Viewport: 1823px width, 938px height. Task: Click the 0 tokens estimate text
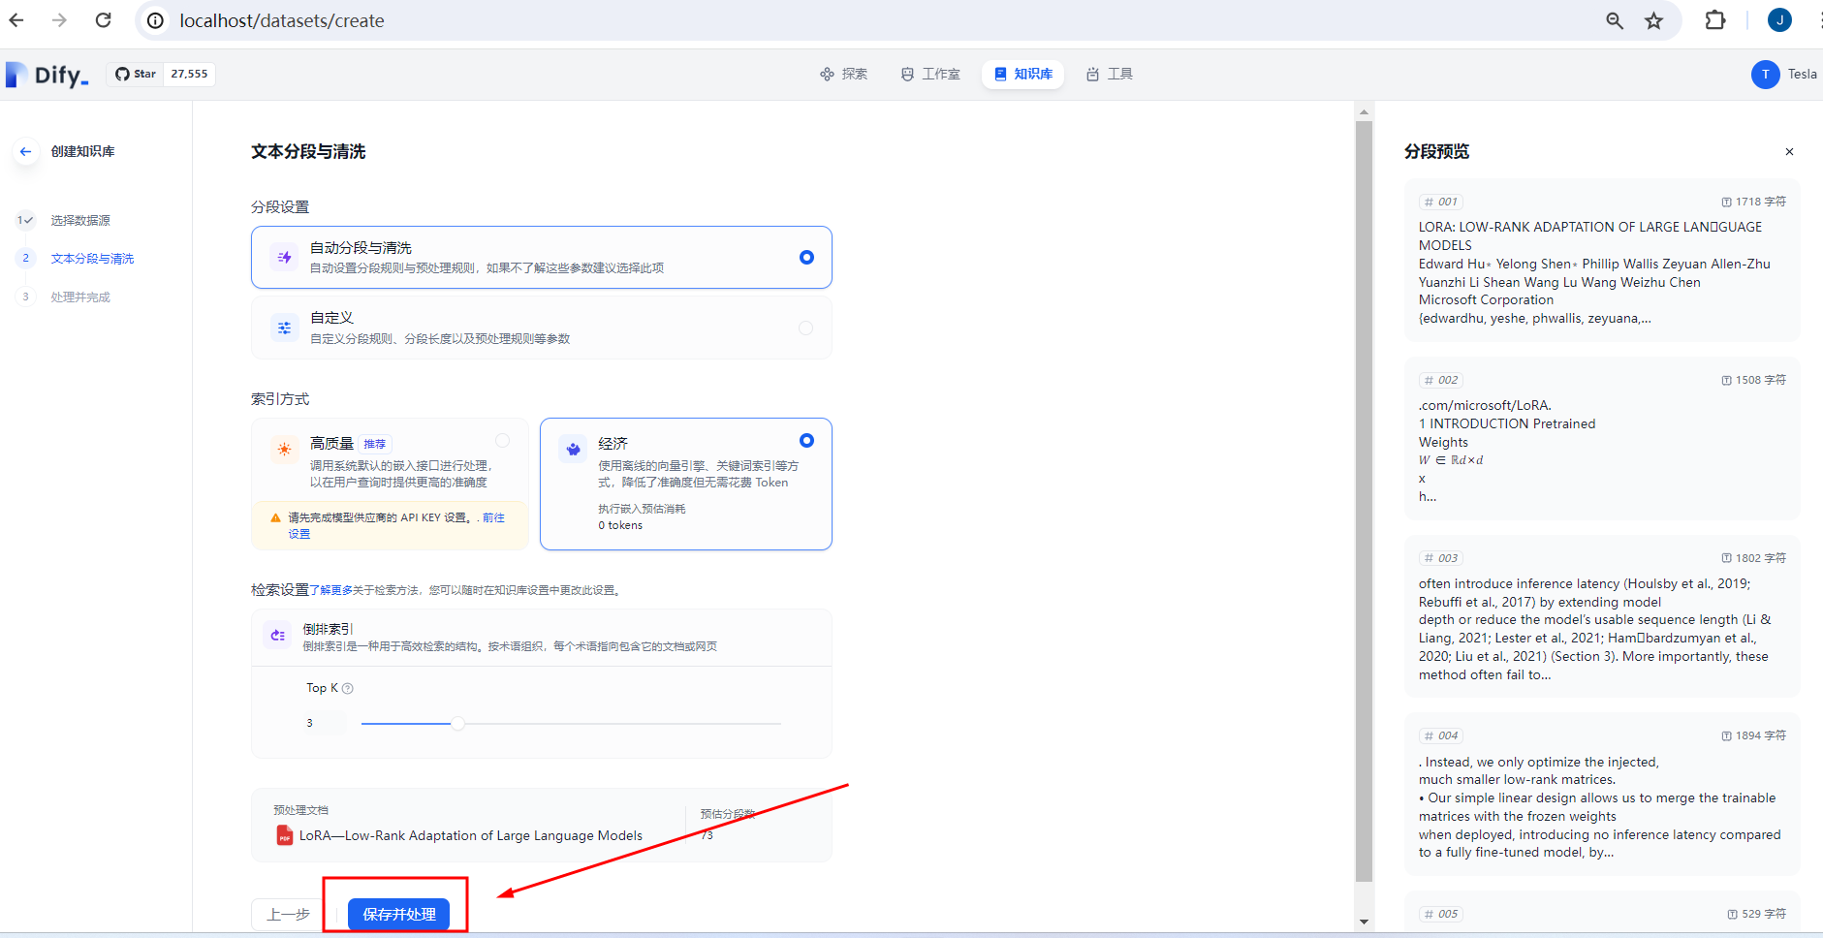click(620, 525)
